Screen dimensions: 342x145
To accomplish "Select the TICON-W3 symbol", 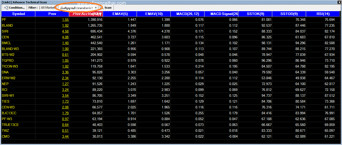I will (x=10, y=66).
